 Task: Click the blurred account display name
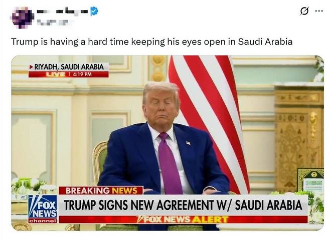tap(62, 11)
